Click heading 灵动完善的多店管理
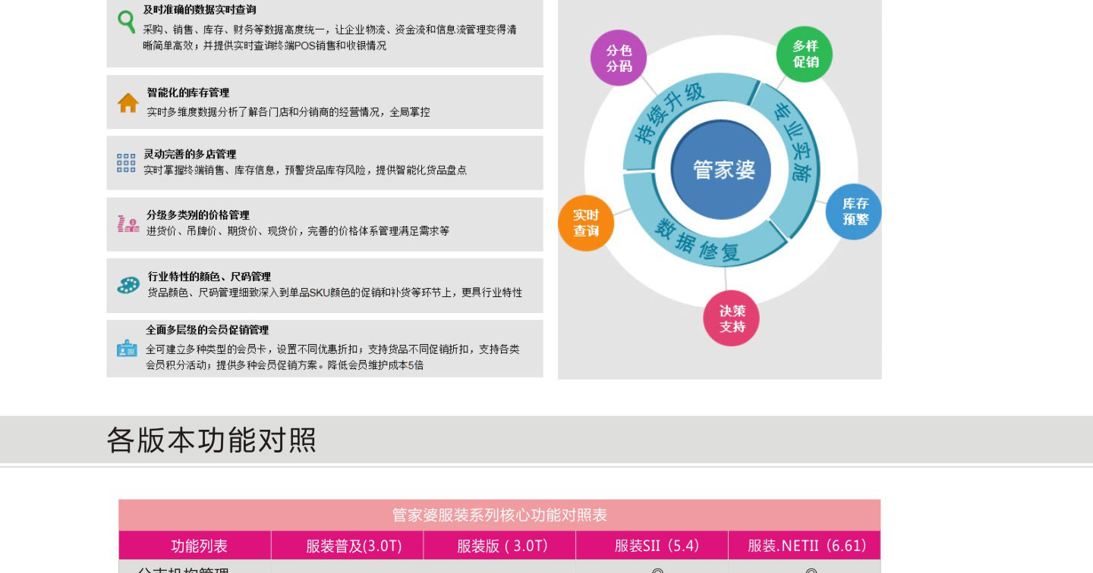 (190, 154)
